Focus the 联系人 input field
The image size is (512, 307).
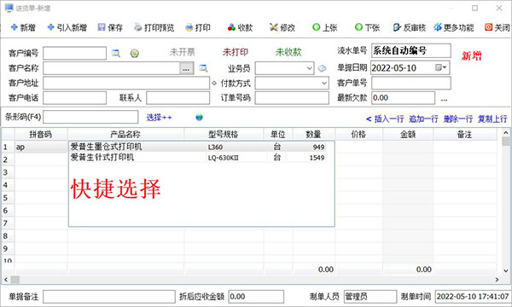point(178,98)
